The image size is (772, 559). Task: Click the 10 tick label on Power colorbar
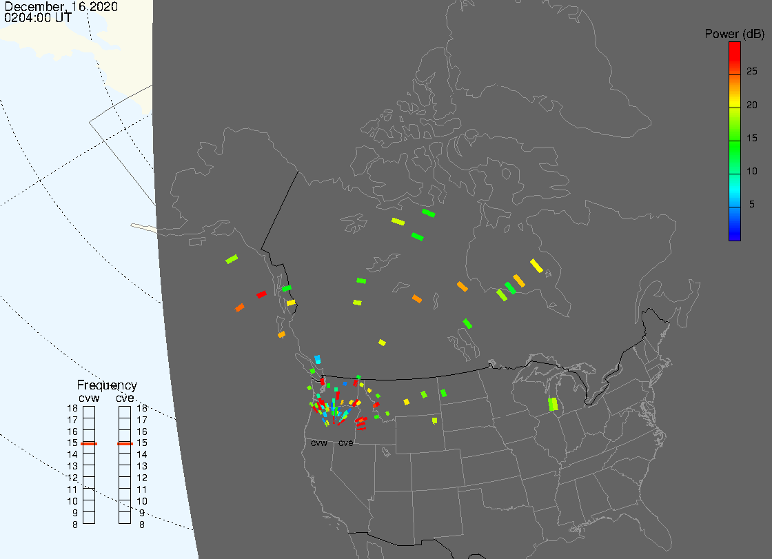click(752, 171)
